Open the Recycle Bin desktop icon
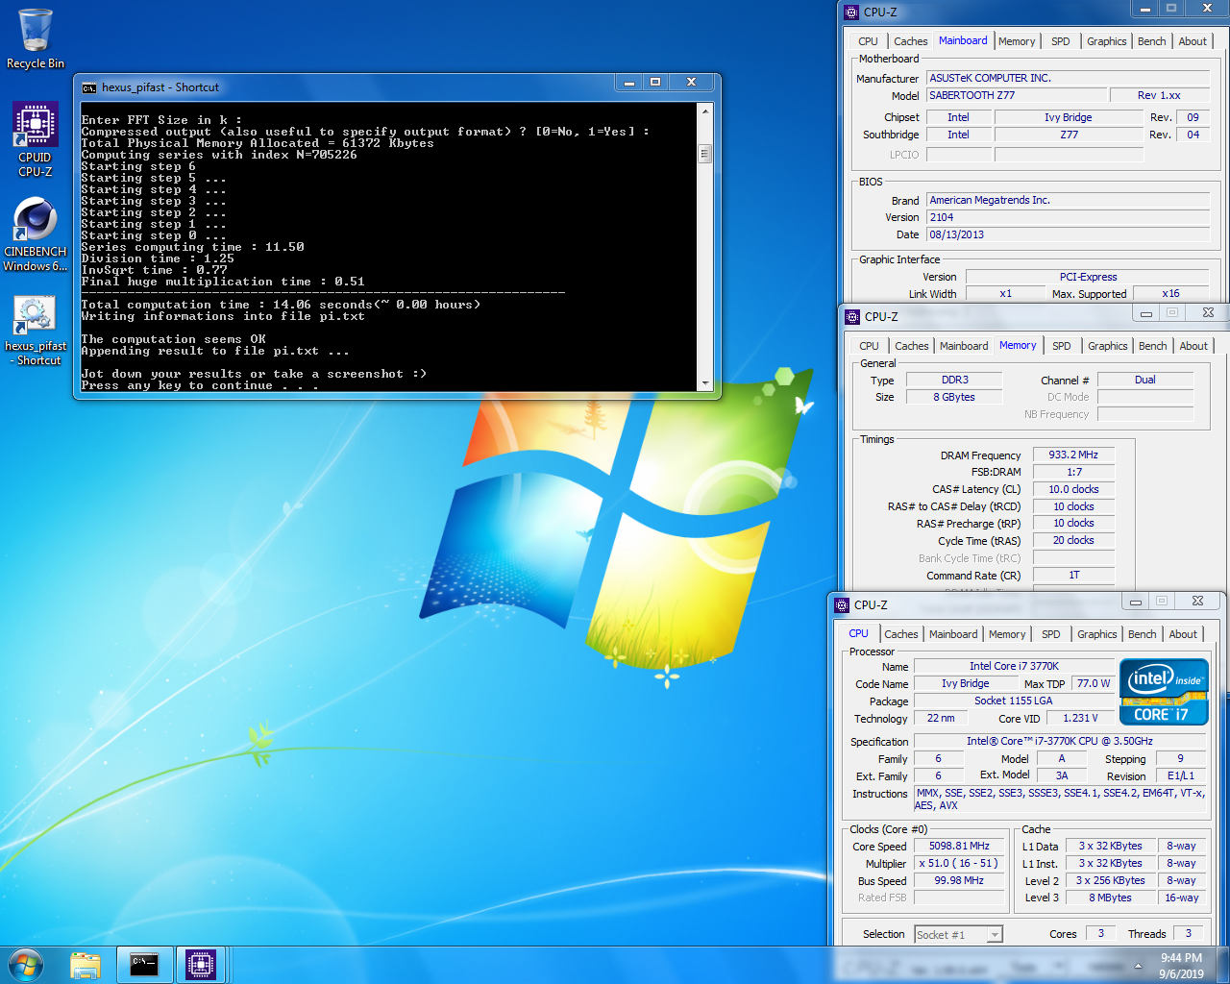1230x984 pixels. (36, 38)
